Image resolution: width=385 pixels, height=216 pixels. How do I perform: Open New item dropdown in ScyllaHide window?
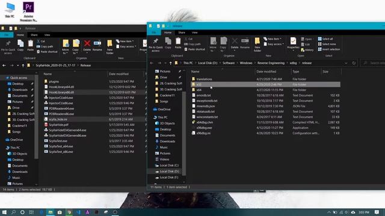(x=125, y=41)
